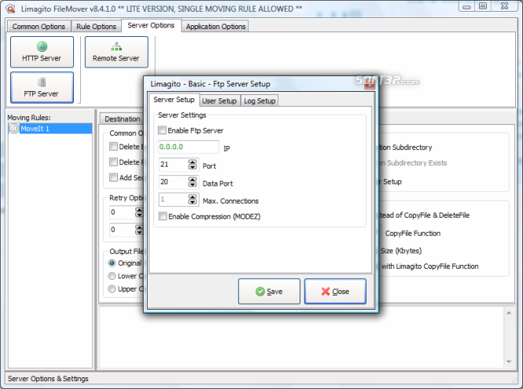Switch to Common Options tab
Screen dimensions: 523x389
tap(39, 27)
